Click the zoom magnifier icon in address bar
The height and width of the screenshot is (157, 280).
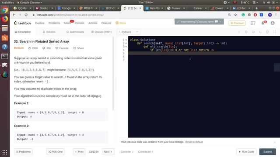[x=229, y=15]
